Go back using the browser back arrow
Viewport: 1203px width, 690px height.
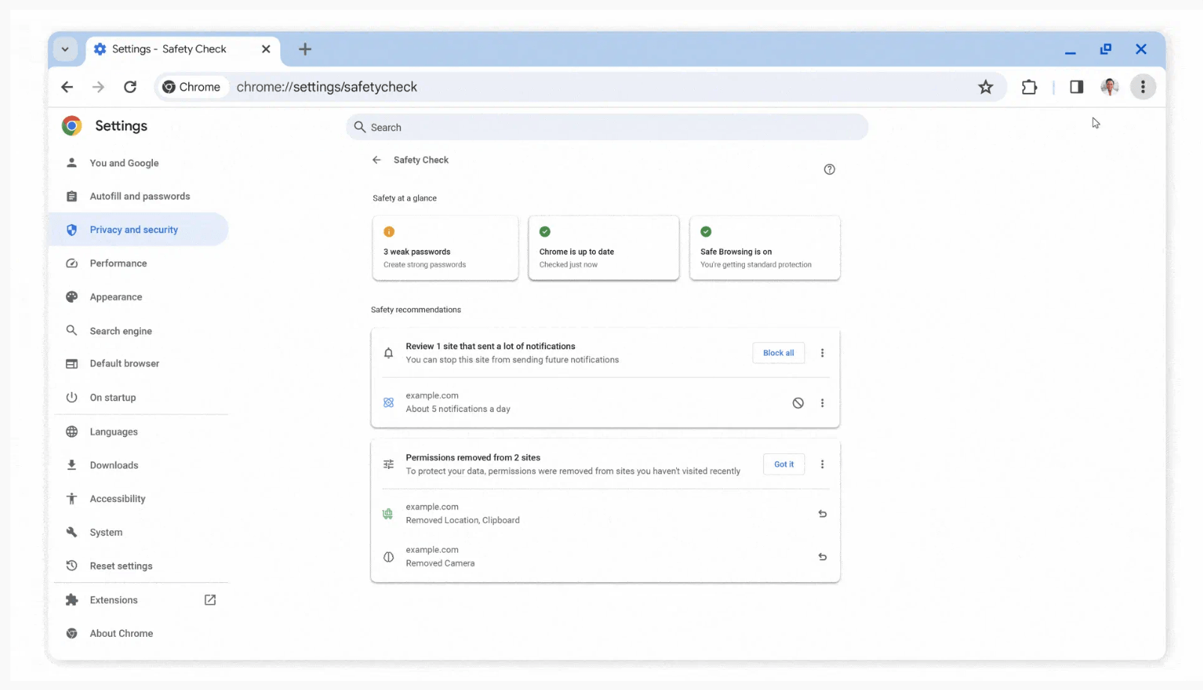point(67,87)
